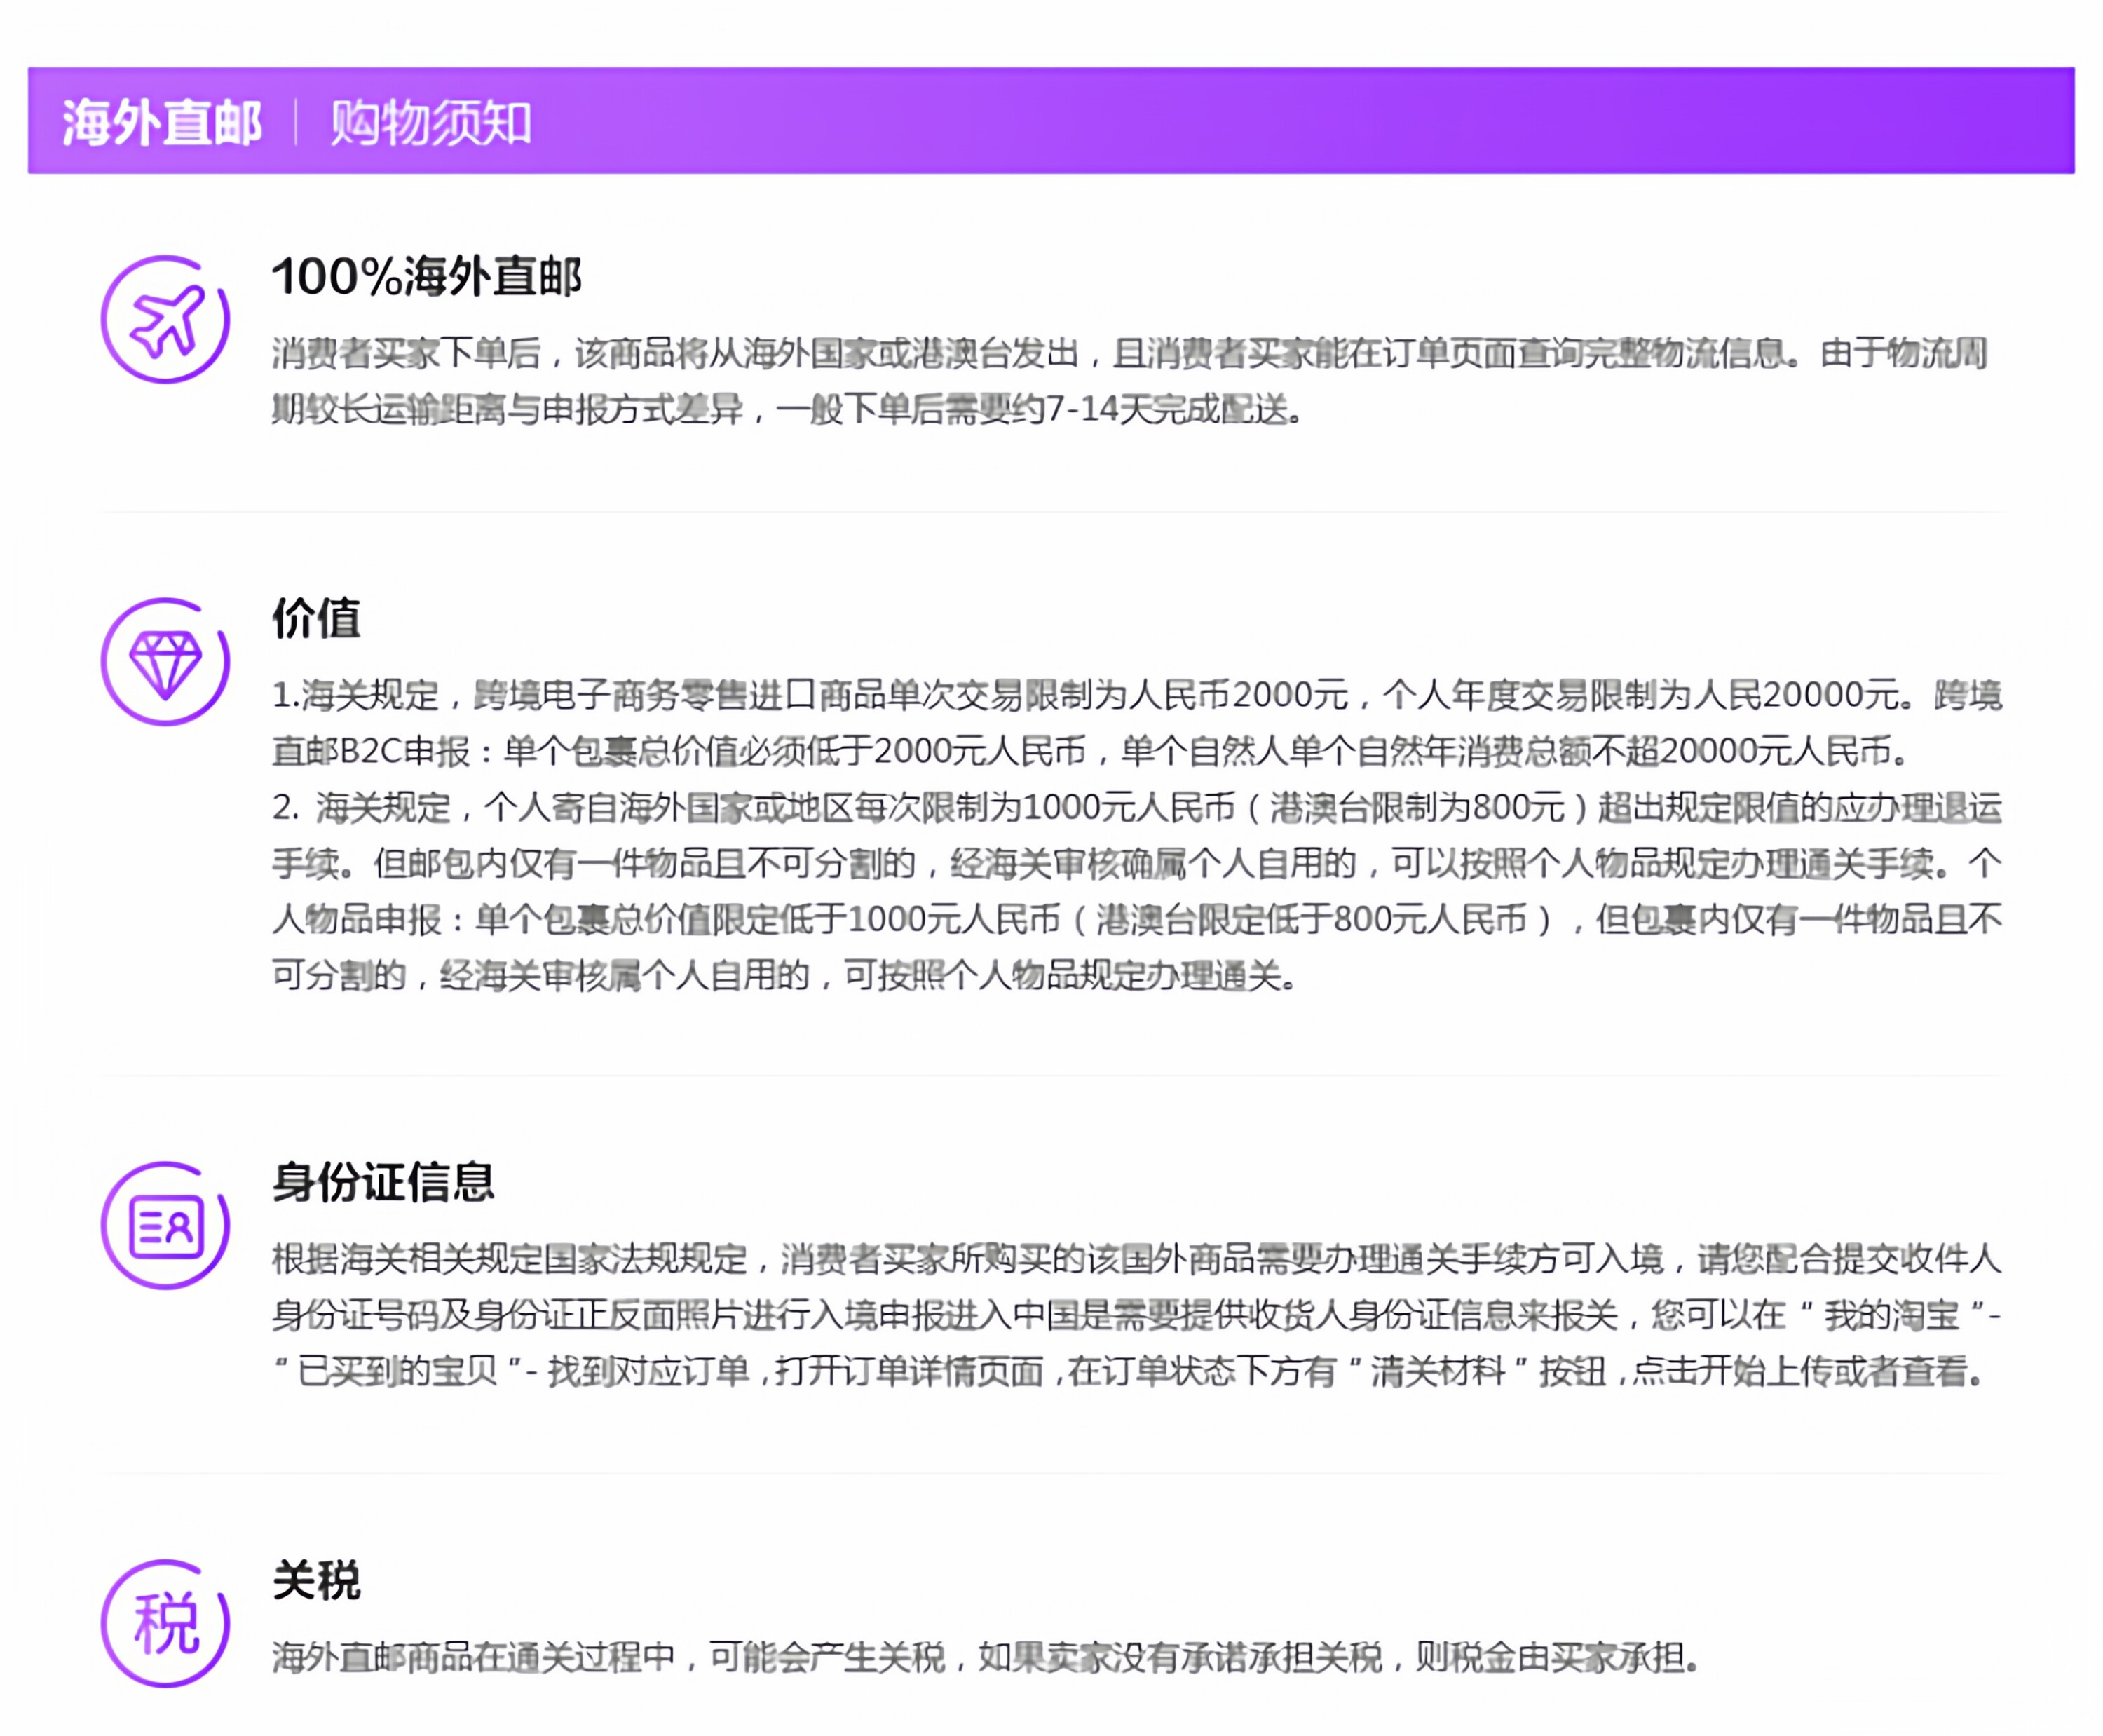Click the purple diamond value icon
This screenshot has width=2103, height=1736.
(x=165, y=662)
